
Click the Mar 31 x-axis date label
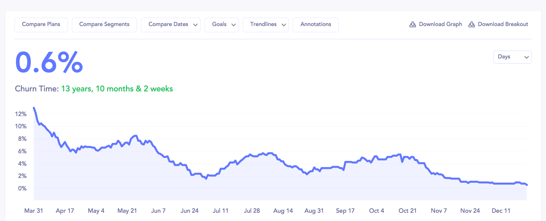pos(33,211)
